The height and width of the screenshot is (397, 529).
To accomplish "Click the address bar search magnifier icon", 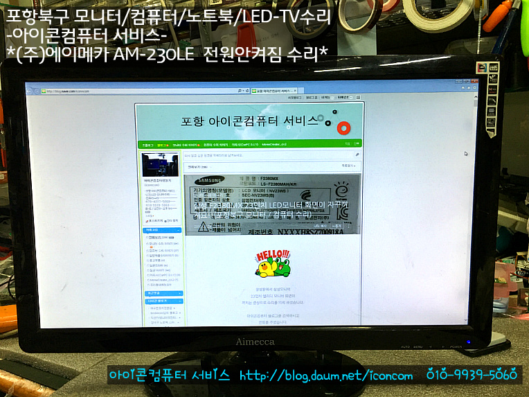I will pos(240,91).
